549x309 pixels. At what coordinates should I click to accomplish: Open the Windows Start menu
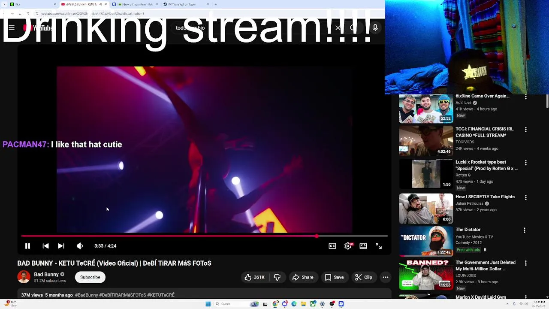(x=208, y=304)
